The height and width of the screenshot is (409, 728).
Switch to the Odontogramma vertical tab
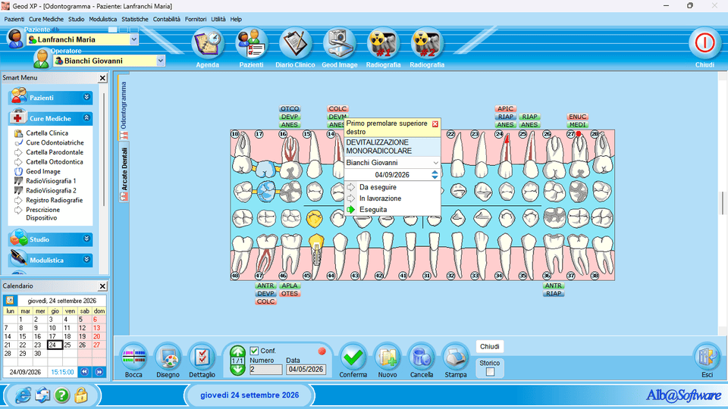point(124,110)
